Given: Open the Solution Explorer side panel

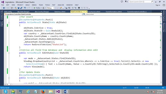Looking at the screenshot, I should pyautogui.click(x=164, y=16).
